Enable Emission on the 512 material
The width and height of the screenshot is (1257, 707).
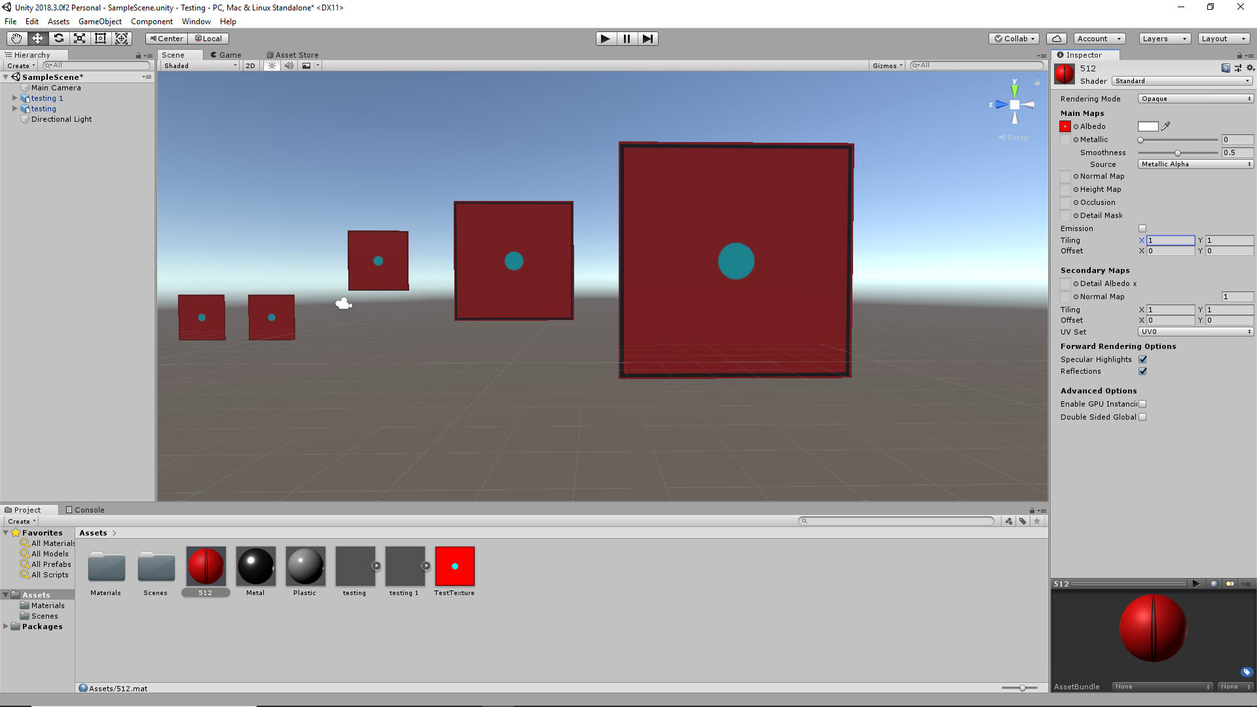1142,228
